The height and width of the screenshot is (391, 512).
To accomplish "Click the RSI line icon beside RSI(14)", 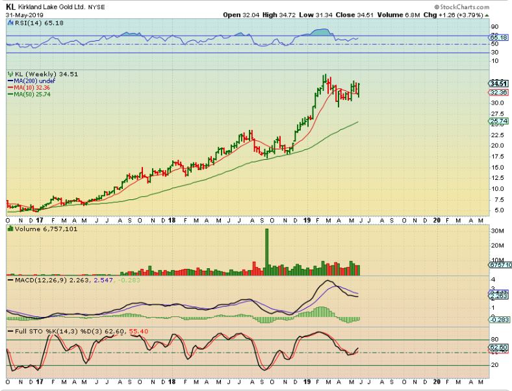I will (x=10, y=23).
